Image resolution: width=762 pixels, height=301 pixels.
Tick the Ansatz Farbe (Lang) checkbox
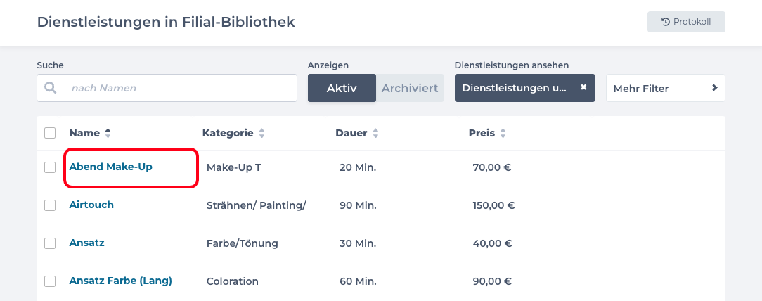(x=50, y=281)
